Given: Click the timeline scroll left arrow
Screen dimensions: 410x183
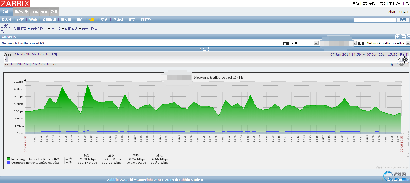Looking at the screenshot, I should tap(6, 60).
